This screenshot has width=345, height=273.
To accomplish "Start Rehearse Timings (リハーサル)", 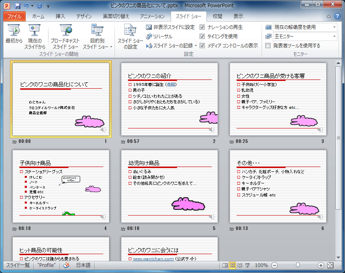I will click(x=159, y=37).
